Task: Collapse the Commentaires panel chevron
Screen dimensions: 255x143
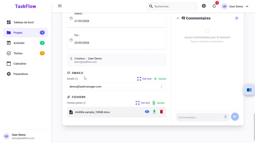Action: [178, 18]
